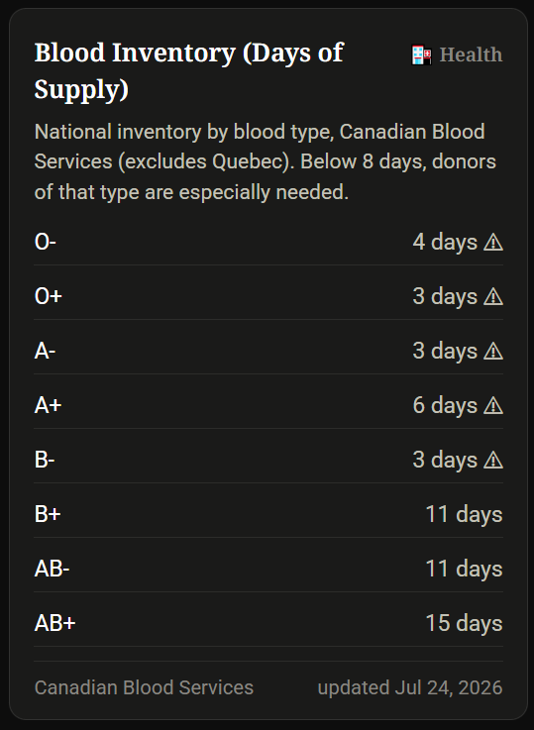This screenshot has width=534, height=730.
Task: Click the warning triangle next to O+
Action: (x=493, y=296)
